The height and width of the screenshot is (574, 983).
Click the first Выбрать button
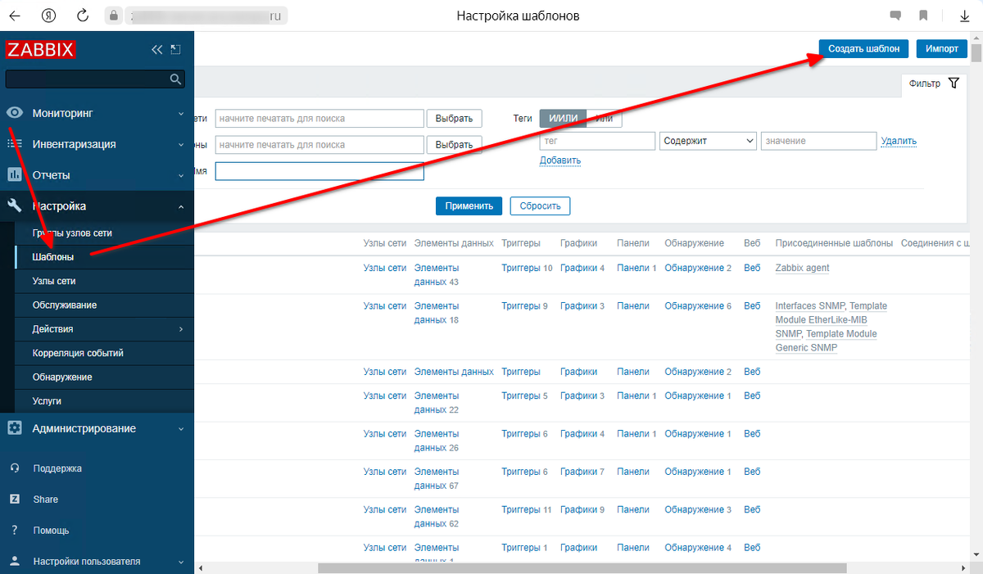click(x=455, y=118)
